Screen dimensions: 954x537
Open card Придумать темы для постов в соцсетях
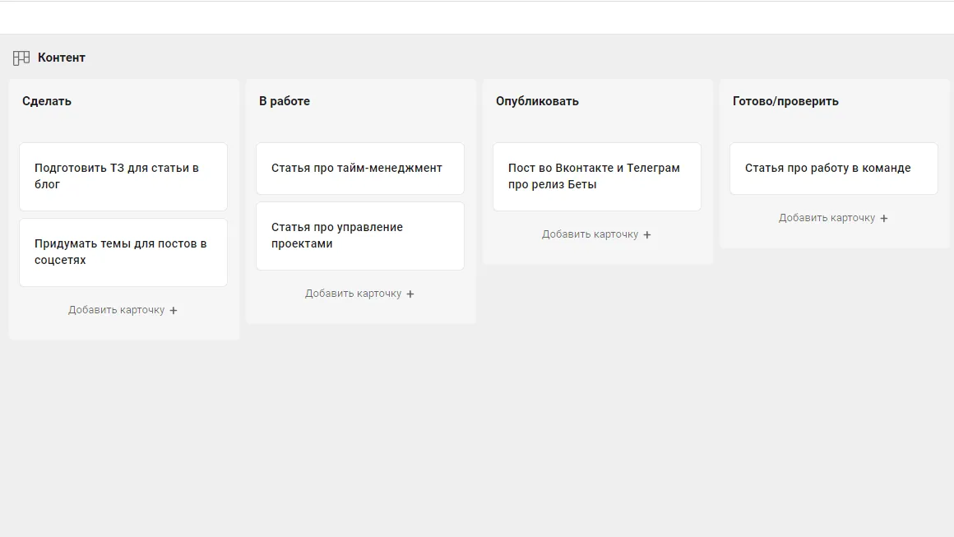(x=123, y=252)
